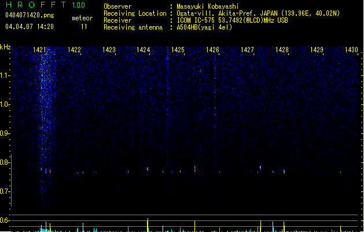Screen dimensions: 364x232
Task: Click the filename 0404071420.png
Action: [30, 15]
